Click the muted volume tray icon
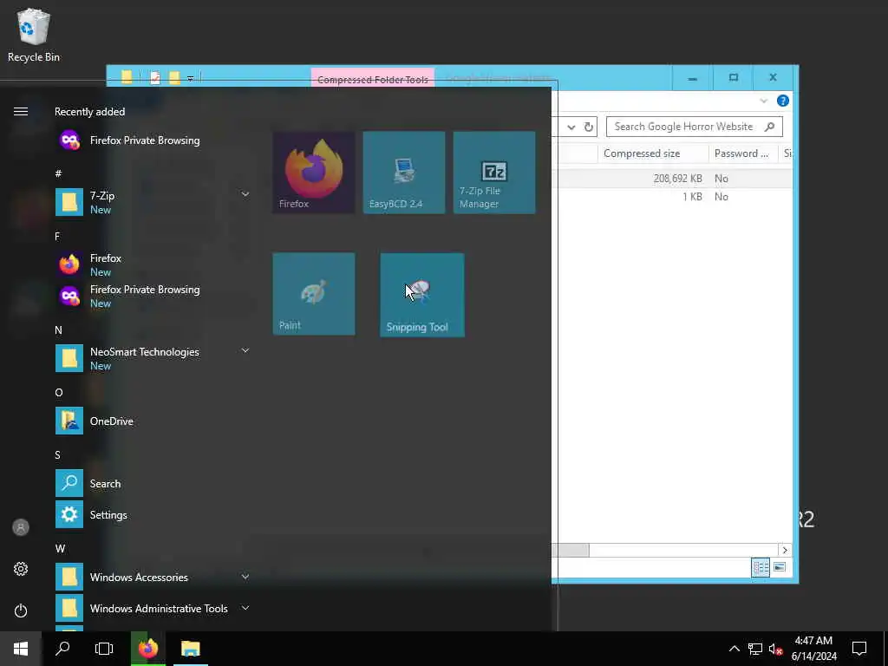 click(775, 649)
